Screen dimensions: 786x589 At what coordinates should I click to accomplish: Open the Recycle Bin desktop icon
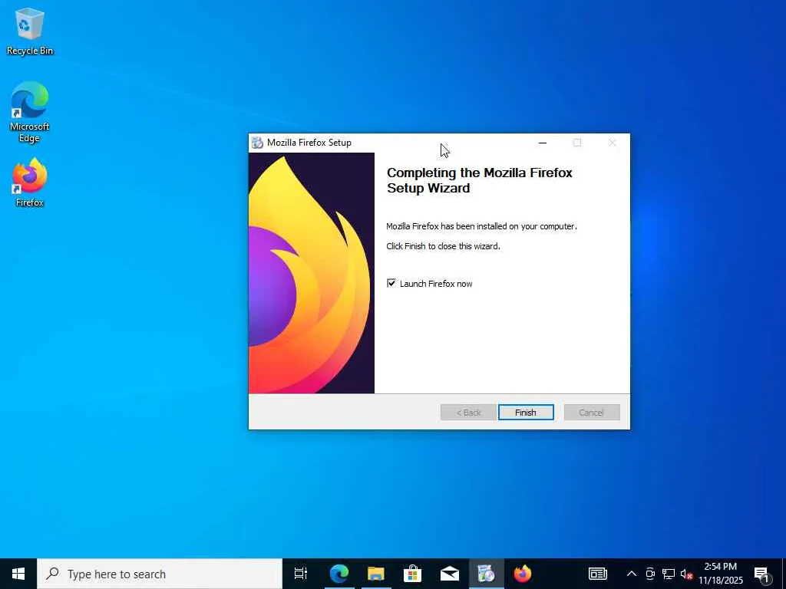coord(30,31)
